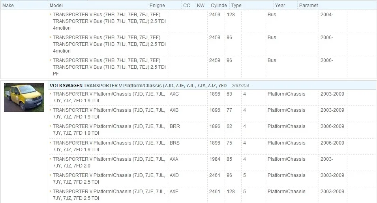The image size is (377, 203).
Task: Open the 1.9 TDI model in BRR row
Action: coord(109,130)
